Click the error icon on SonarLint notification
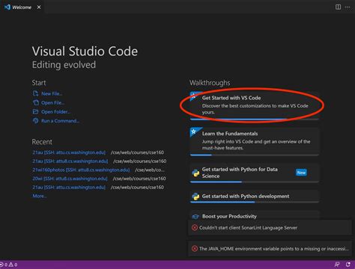This screenshot has height=269, width=355. pyautogui.click(x=195, y=228)
